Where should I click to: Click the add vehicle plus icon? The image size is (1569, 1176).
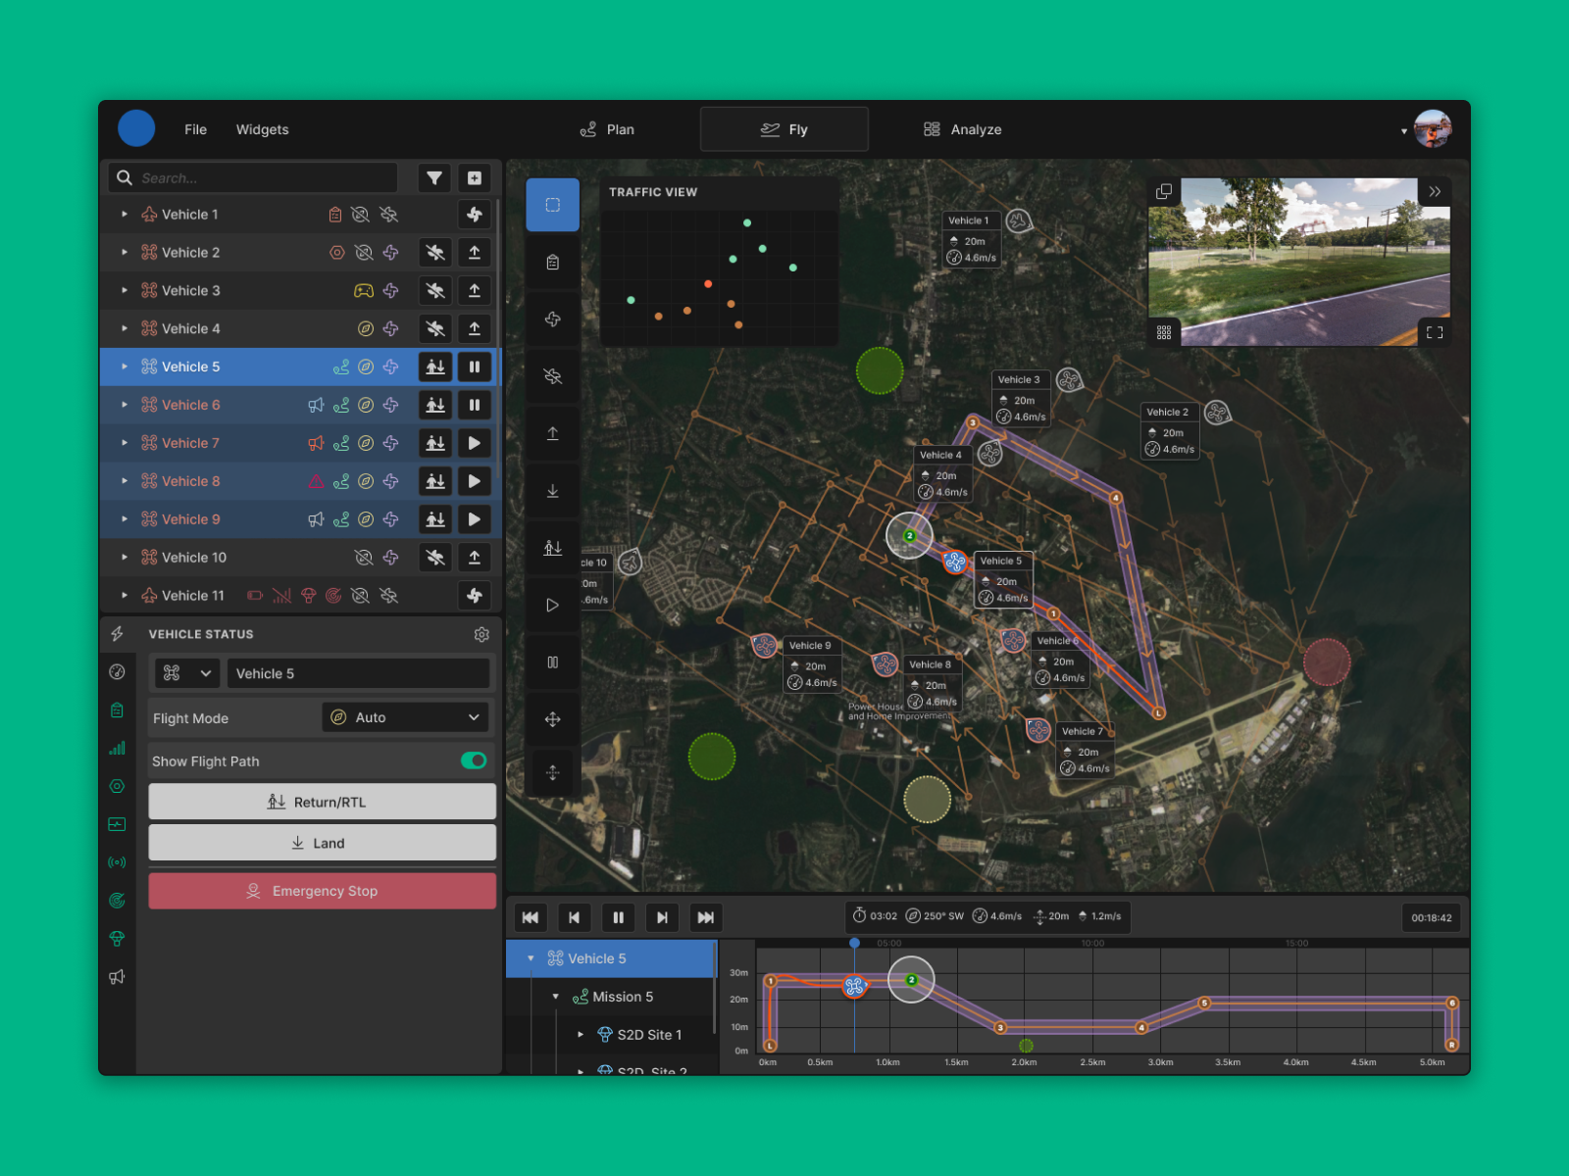click(475, 178)
